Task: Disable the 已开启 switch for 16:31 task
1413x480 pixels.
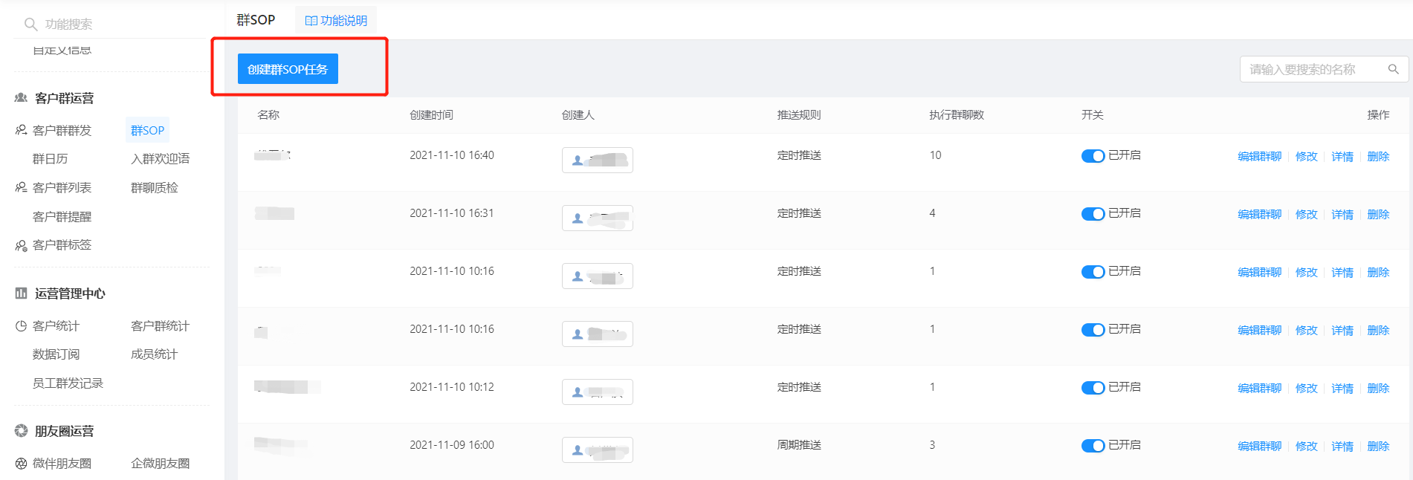Action: tap(1093, 214)
